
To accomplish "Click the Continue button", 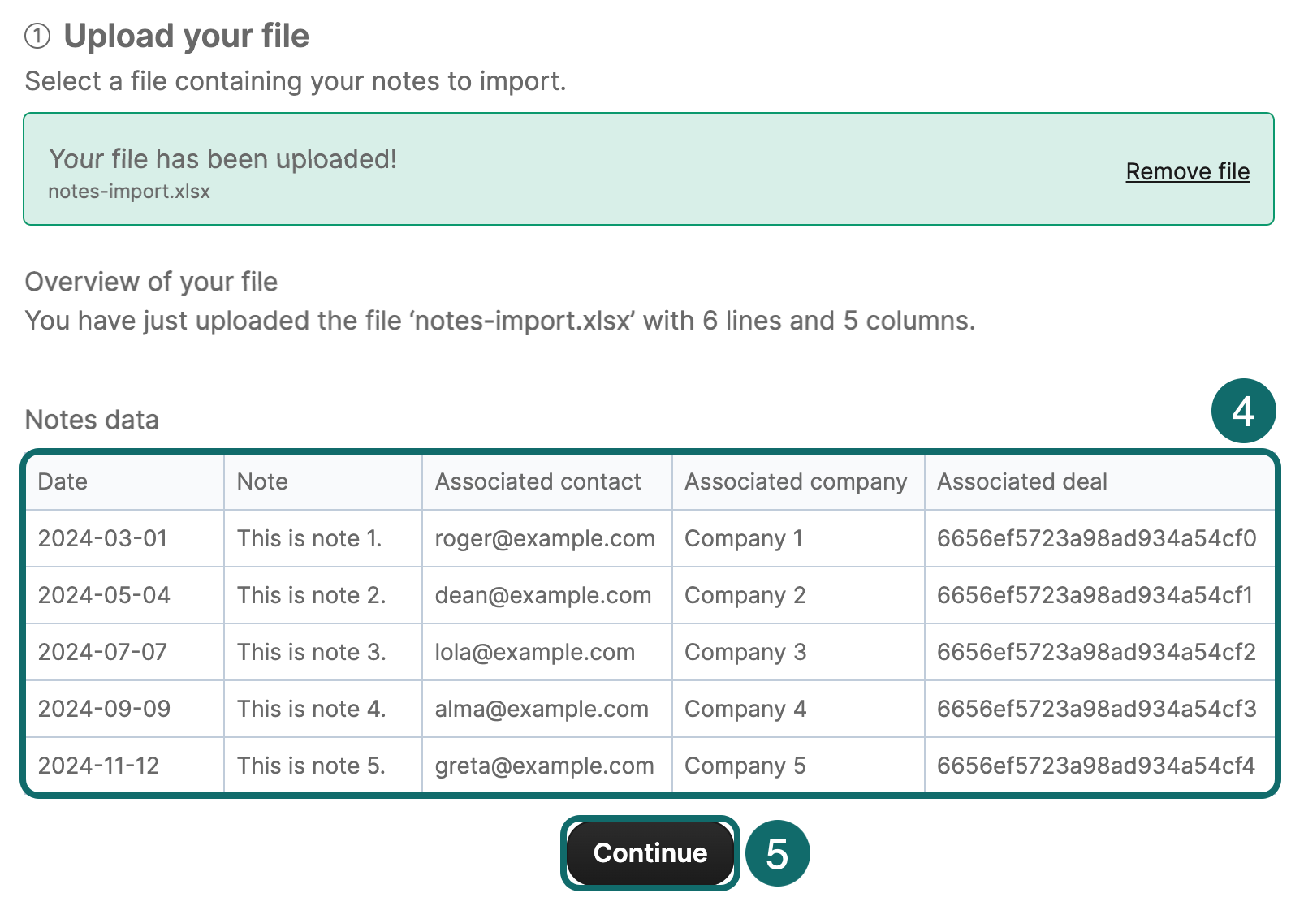I will [x=650, y=853].
